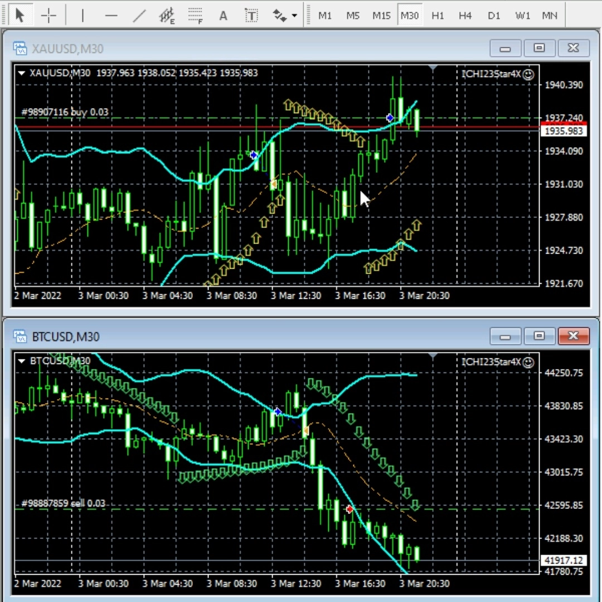Select the sell order #98887859 line label

click(64, 503)
